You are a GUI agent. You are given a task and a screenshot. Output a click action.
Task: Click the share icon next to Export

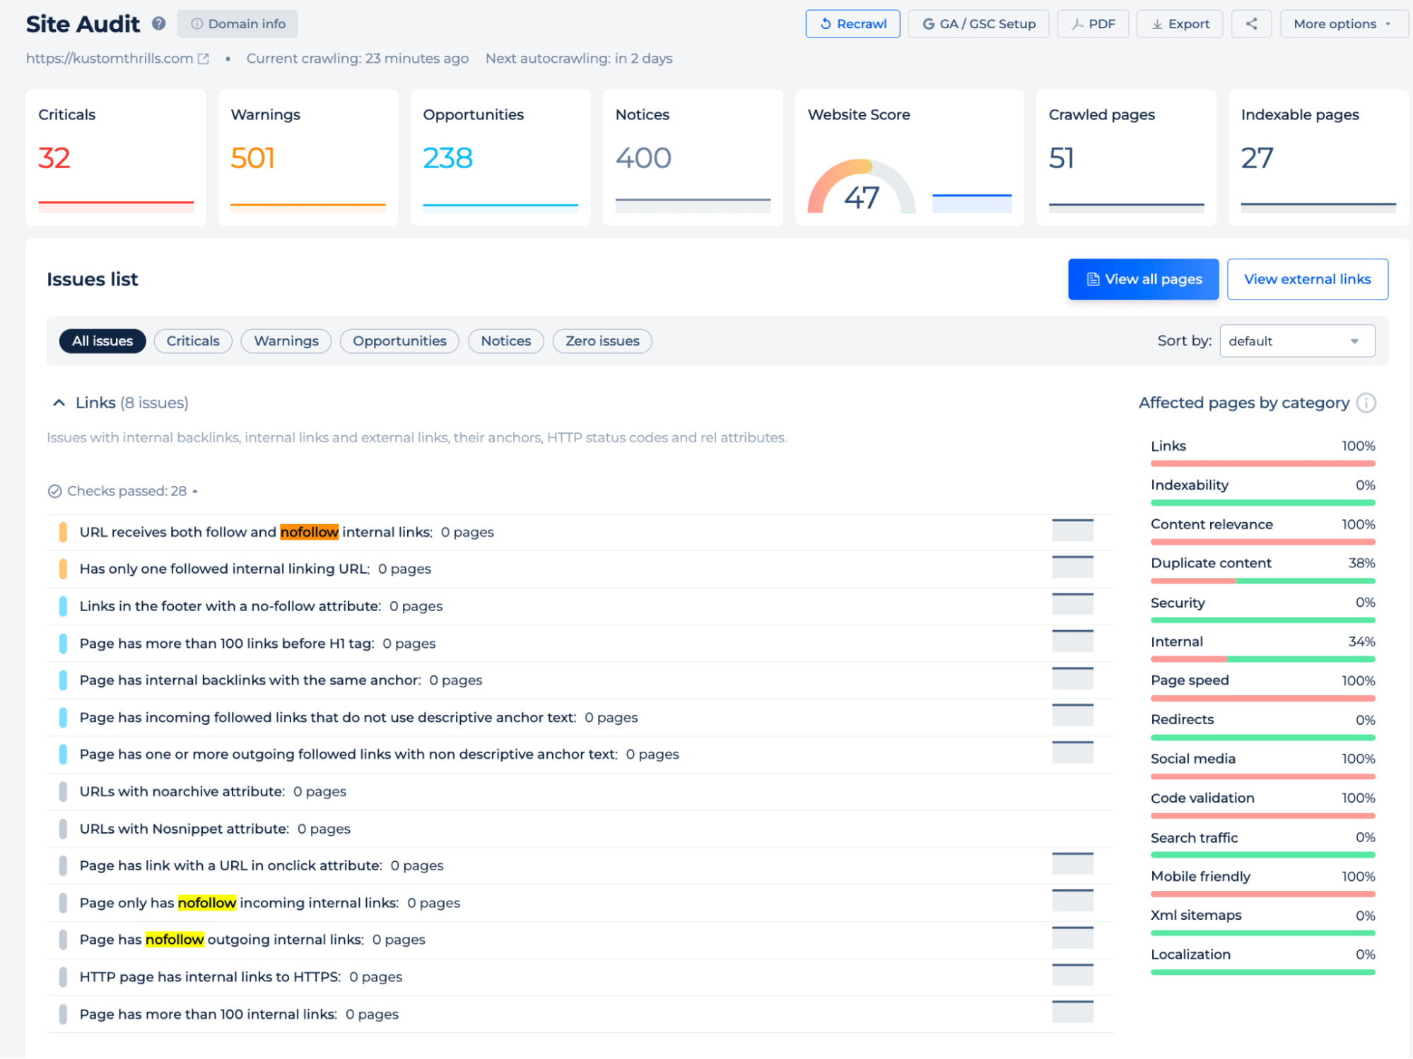coord(1251,23)
